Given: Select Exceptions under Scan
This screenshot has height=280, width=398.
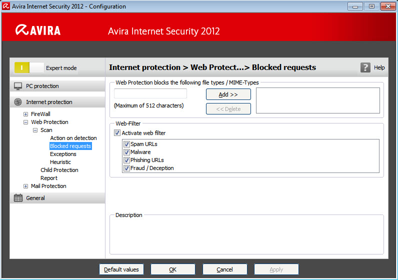Looking at the screenshot, I should [63, 154].
